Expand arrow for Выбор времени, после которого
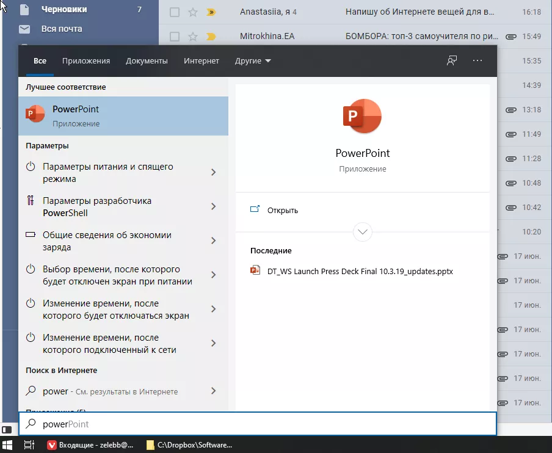This screenshot has height=453, width=552. (x=213, y=275)
